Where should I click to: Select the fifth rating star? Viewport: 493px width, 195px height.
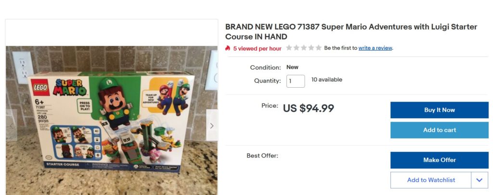[318, 48]
